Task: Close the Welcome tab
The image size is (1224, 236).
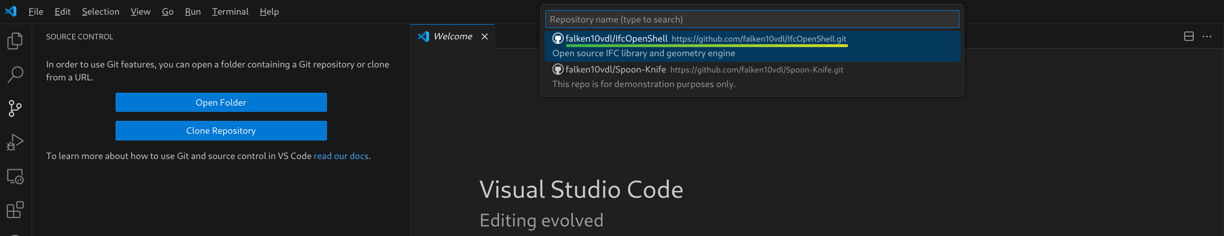Action: [x=484, y=37]
